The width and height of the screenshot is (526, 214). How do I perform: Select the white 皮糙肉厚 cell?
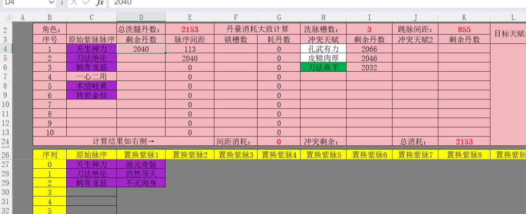click(323, 58)
